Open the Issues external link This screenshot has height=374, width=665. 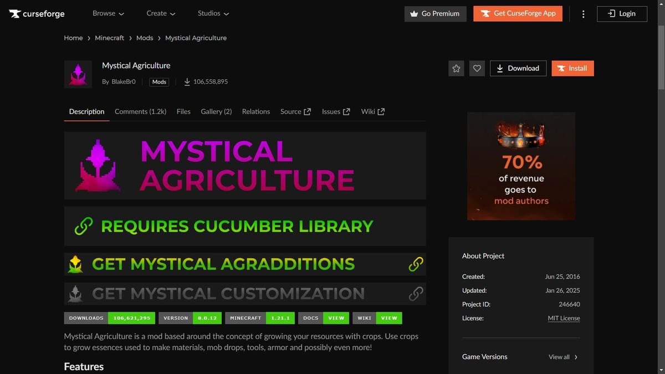[335, 111]
